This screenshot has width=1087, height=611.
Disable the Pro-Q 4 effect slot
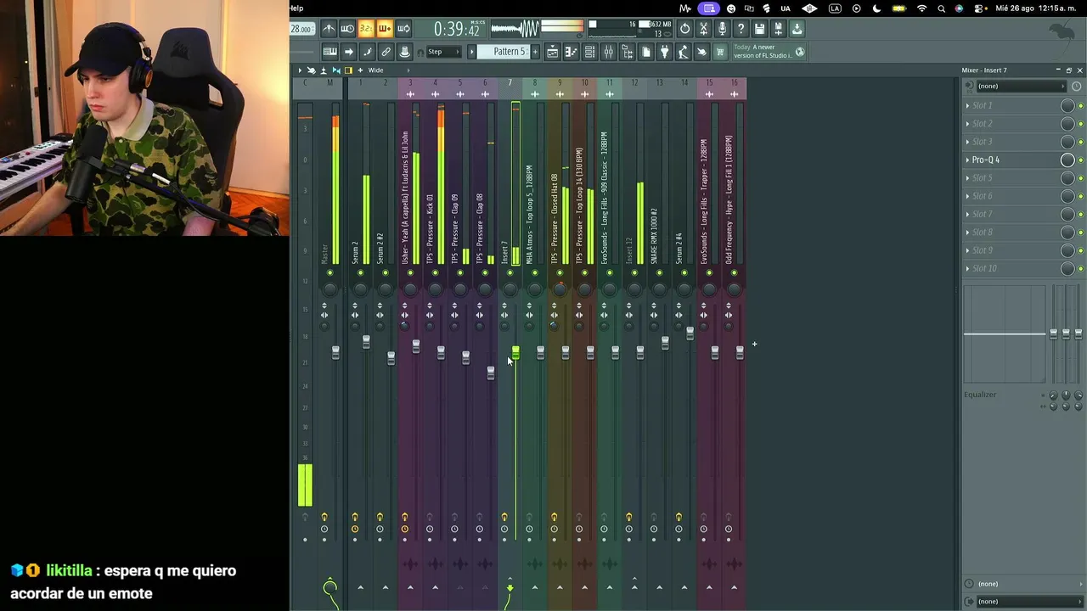tap(1080, 160)
